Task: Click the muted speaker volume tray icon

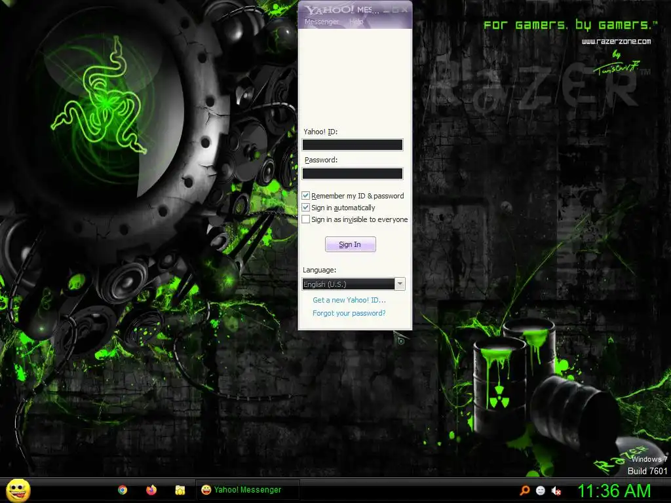Action: (x=556, y=491)
